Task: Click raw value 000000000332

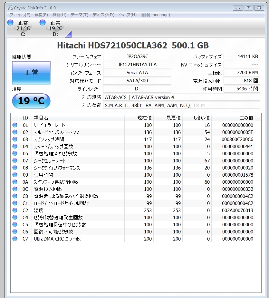Action: [x=238, y=189]
